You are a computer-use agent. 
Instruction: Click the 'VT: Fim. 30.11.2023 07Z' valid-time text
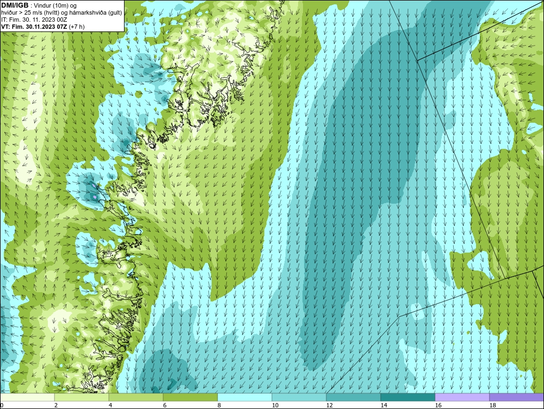coord(34,27)
